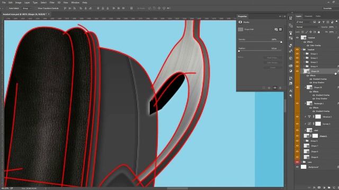Expand the Group 1 folder
This screenshot has width=339, height=190.
click(304, 54)
